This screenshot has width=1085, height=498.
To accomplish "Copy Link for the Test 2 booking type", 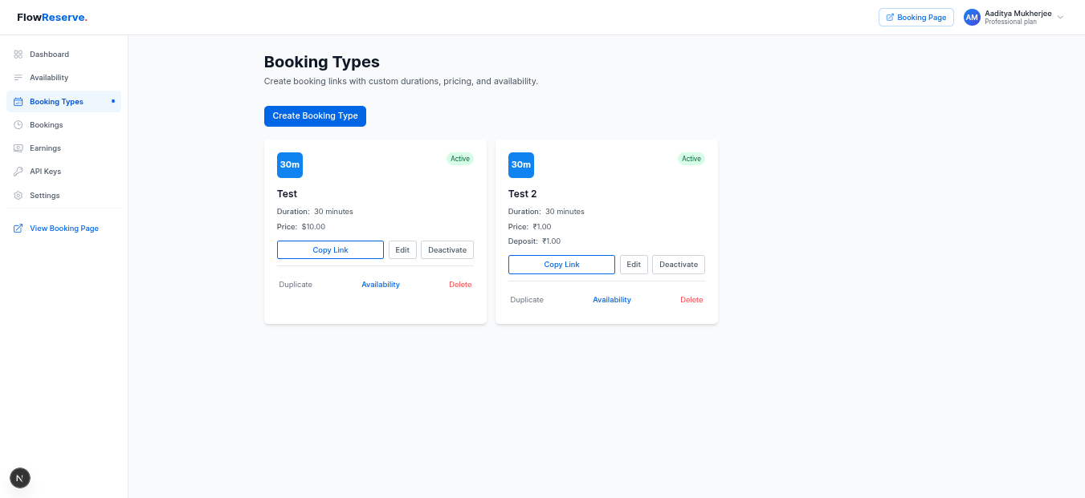I will (x=561, y=264).
